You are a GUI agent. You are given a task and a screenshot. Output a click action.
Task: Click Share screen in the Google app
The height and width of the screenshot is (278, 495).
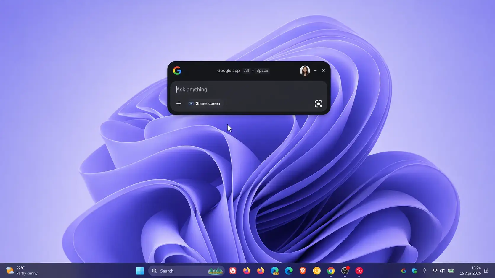(205, 103)
